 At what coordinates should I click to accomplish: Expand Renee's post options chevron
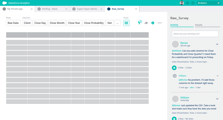[217, 44]
